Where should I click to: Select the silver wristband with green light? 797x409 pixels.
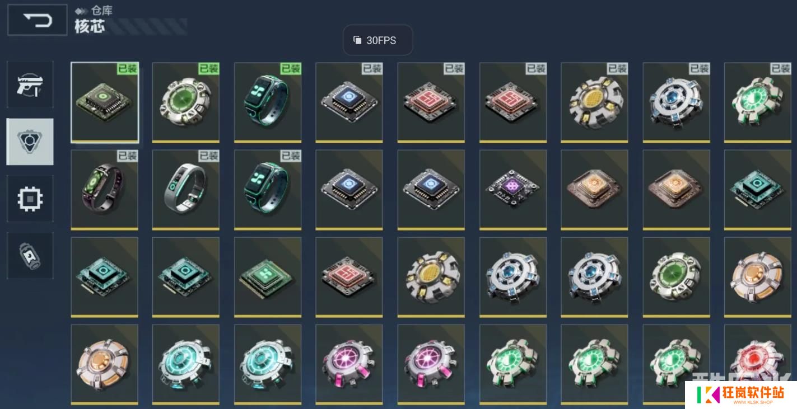click(186, 190)
